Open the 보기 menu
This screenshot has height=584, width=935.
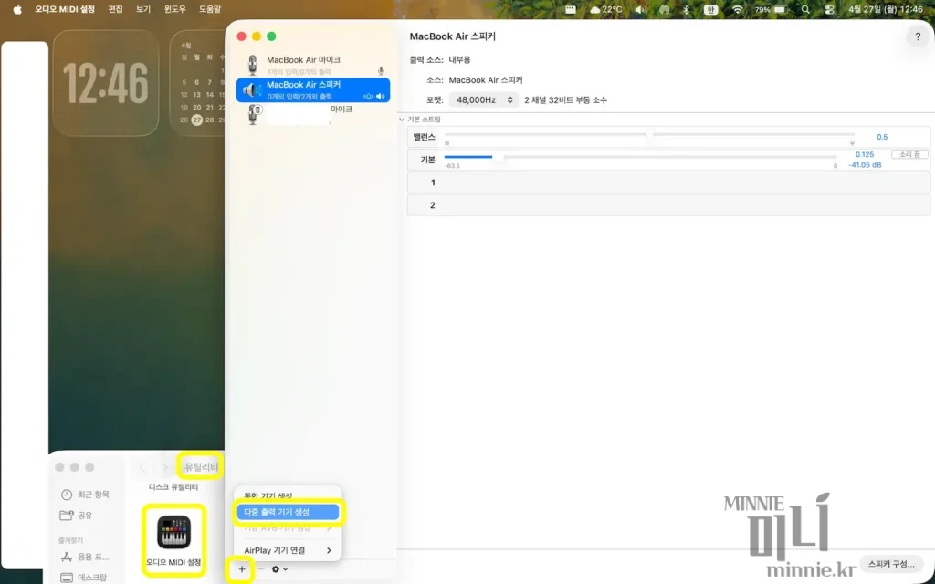(143, 9)
